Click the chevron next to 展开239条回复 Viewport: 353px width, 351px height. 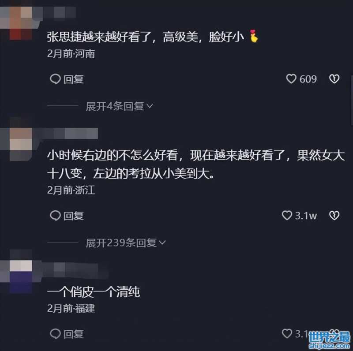tap(162, 243)
